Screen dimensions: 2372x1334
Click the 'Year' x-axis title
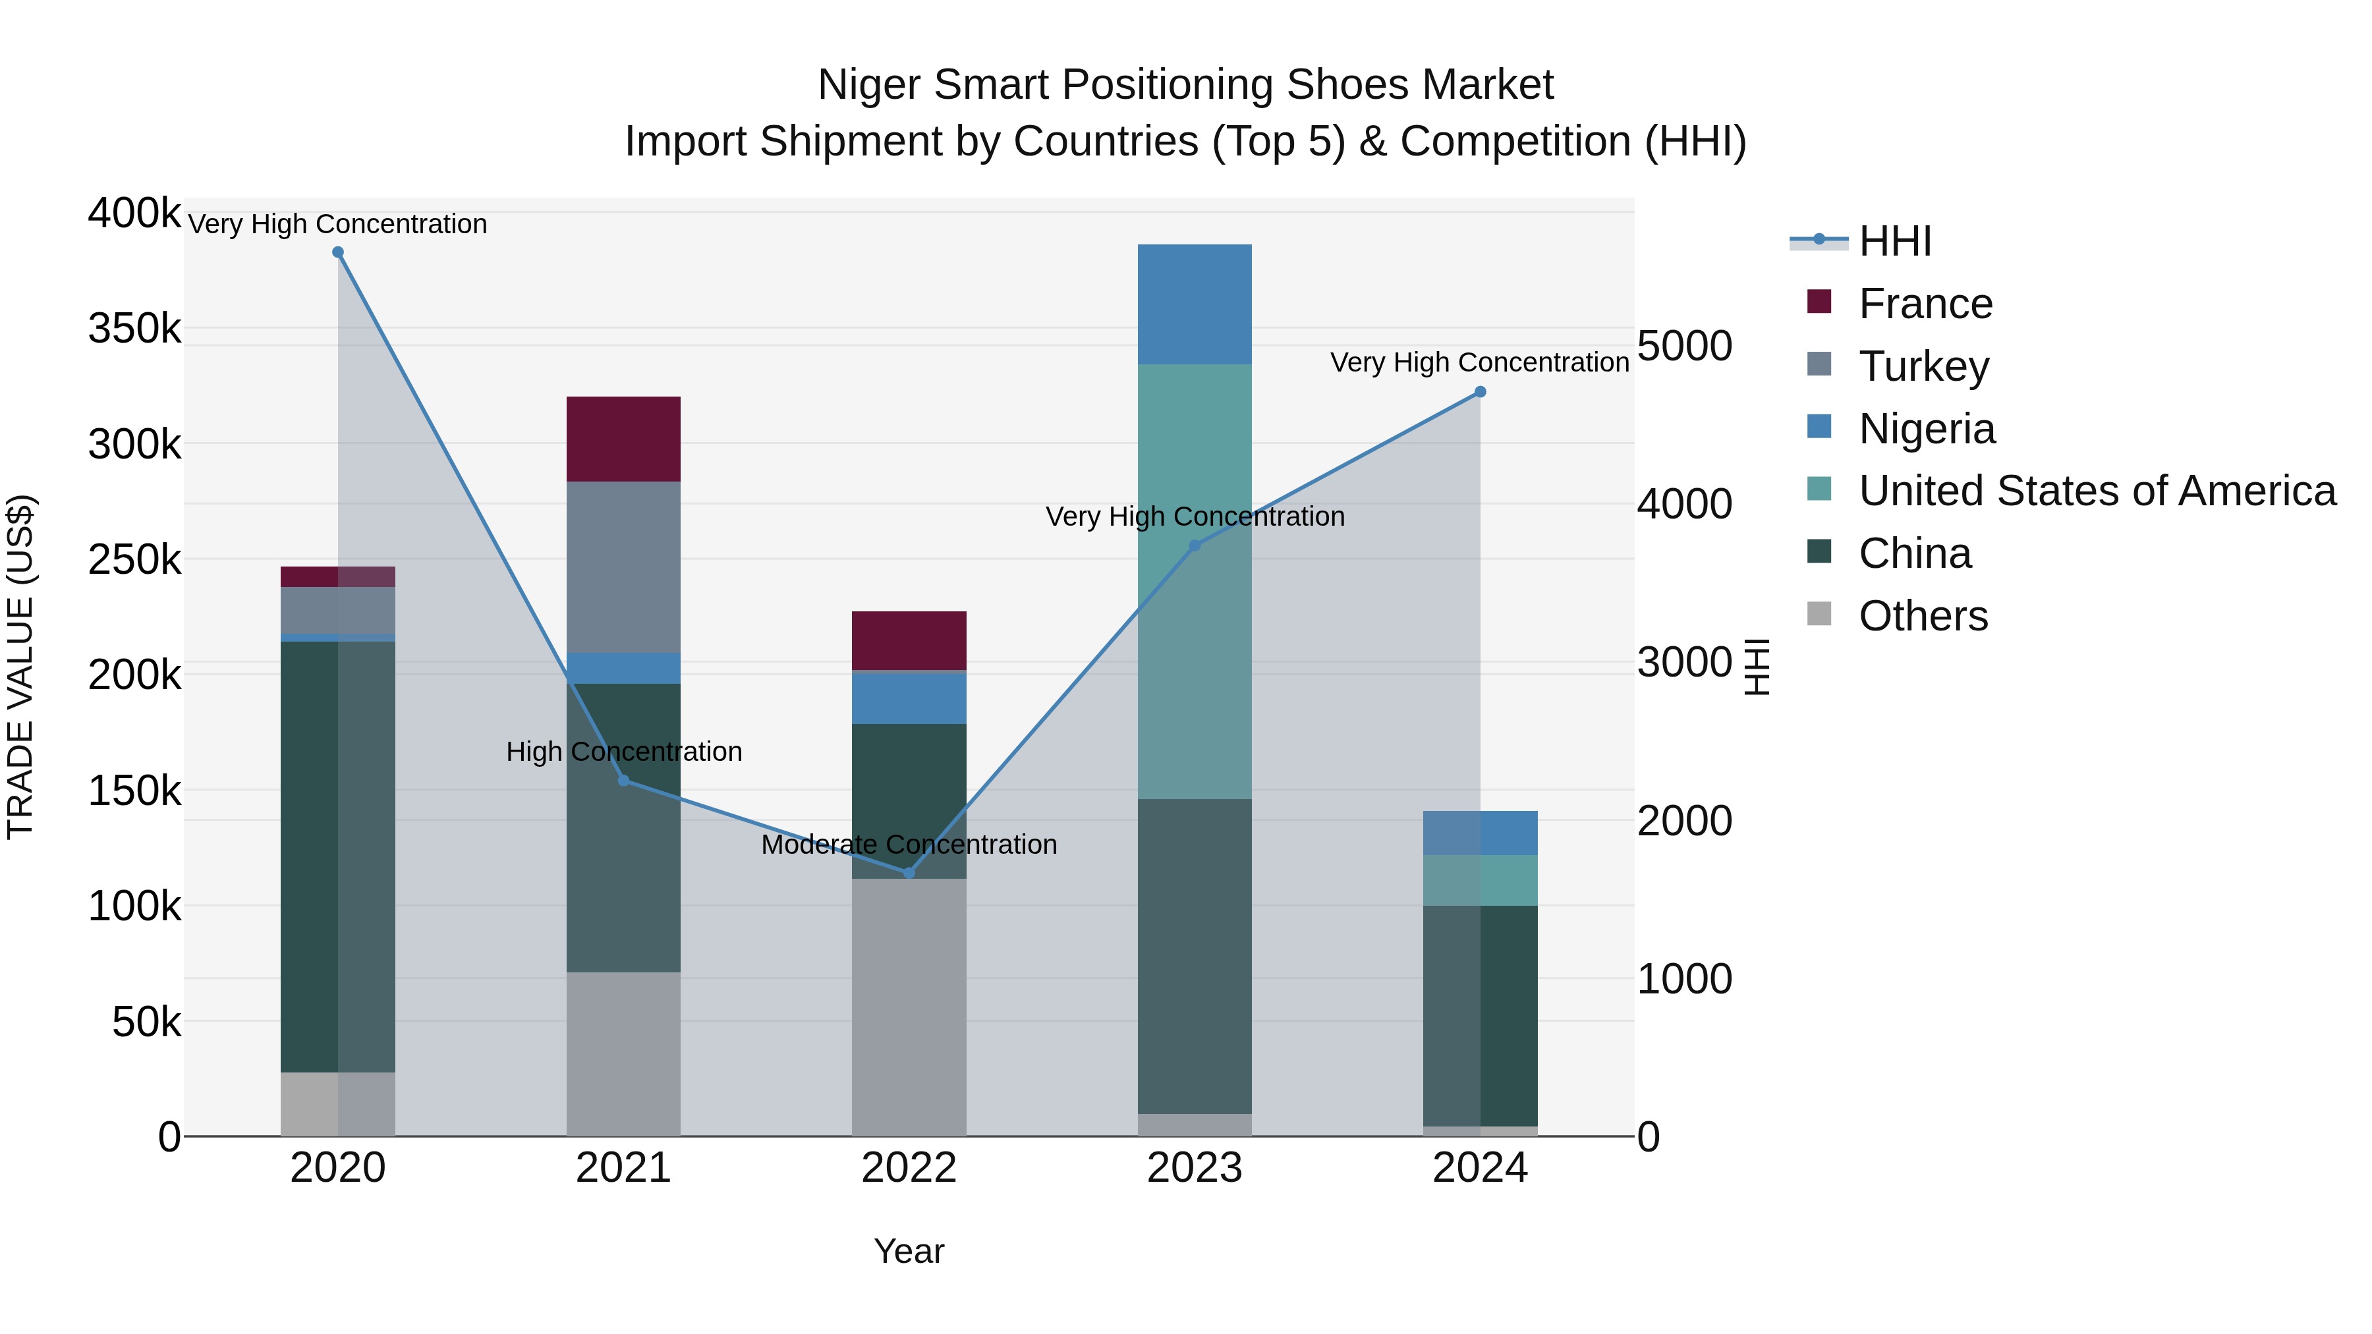pyautogui.click(x=909, y=1251)
